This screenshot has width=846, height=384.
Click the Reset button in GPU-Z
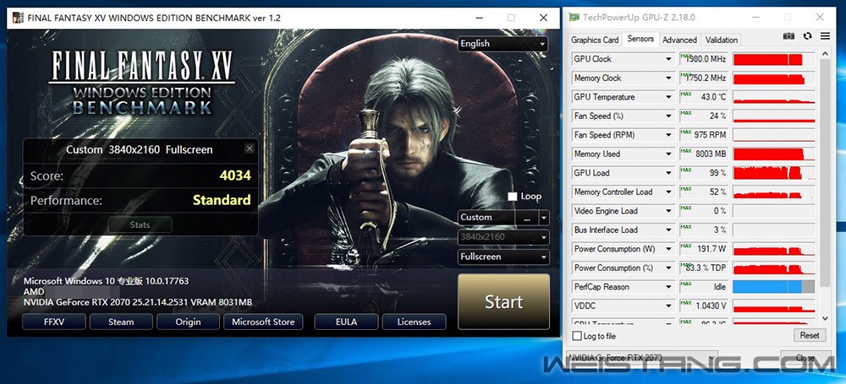point(810,336)
